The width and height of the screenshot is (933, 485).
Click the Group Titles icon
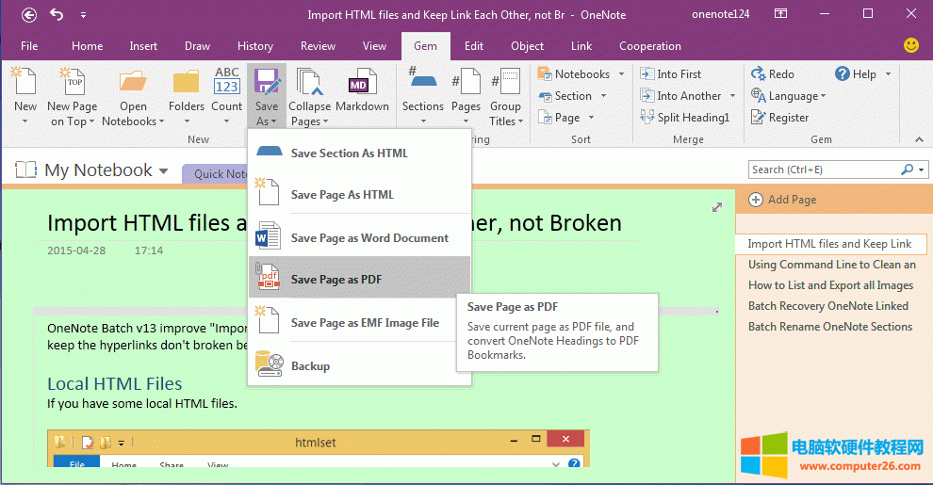[x=505, y=81]
